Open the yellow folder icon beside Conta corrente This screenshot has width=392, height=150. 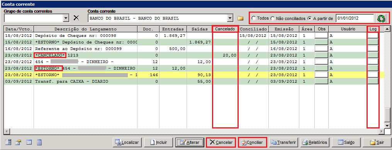[x=240, y=18]
